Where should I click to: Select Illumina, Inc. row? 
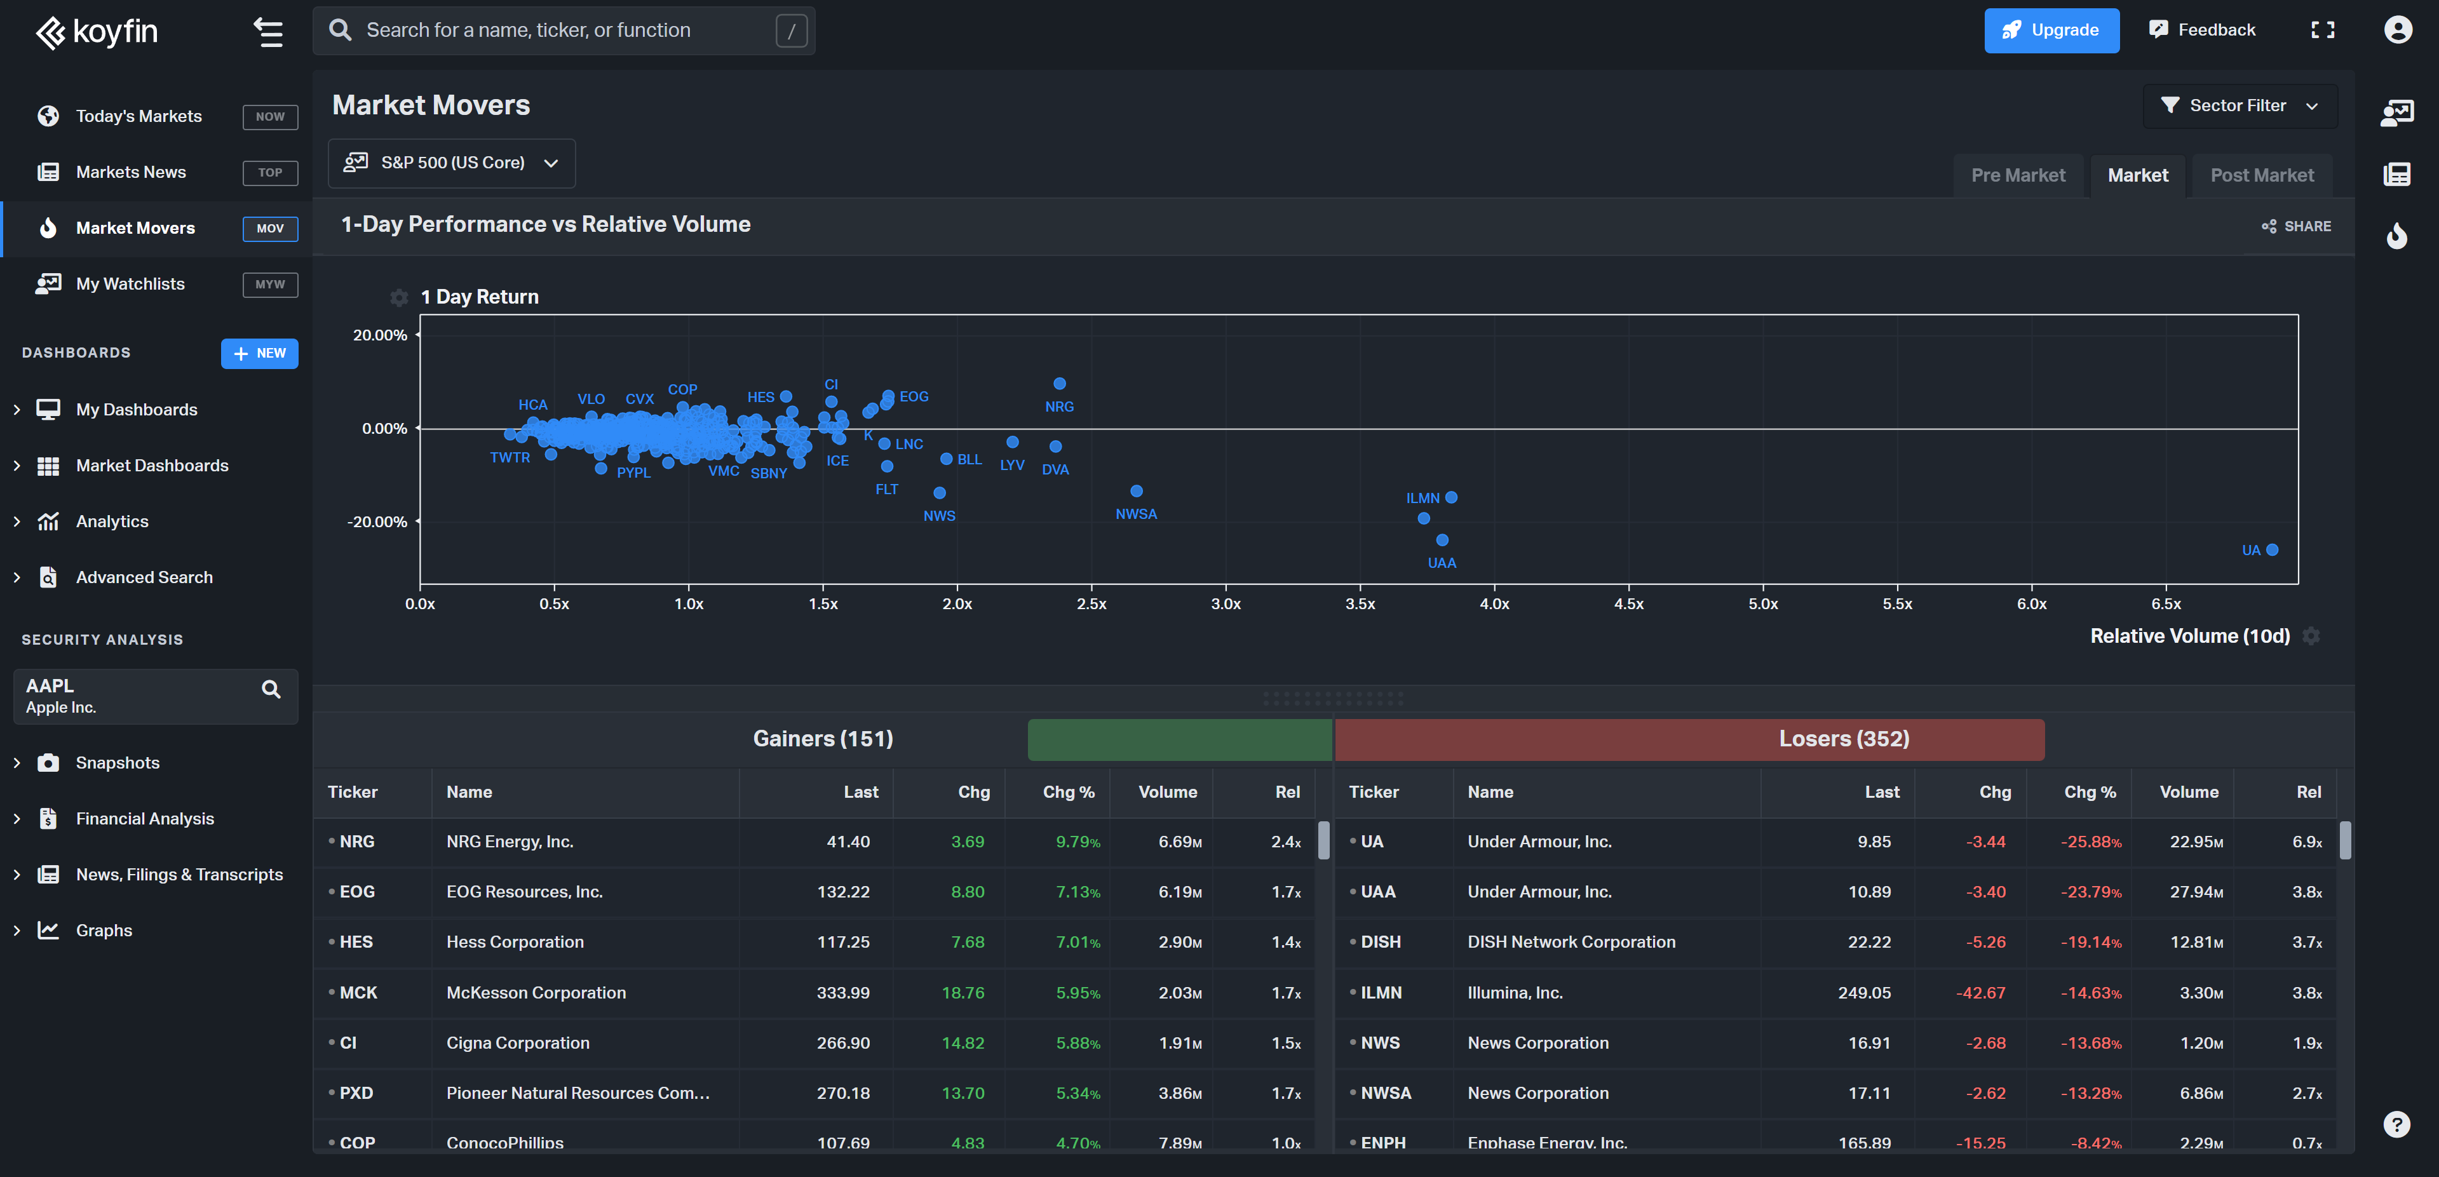click(x=1835, y=993)
